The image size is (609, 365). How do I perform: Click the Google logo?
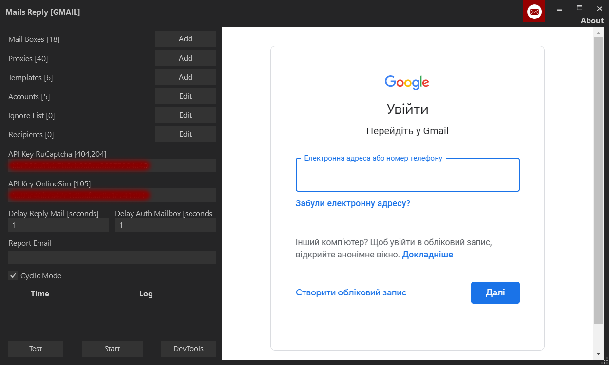coord(407,82)
